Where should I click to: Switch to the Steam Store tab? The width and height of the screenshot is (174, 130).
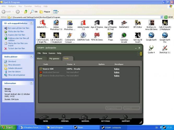pyautogui.click(x=40, y=58)
